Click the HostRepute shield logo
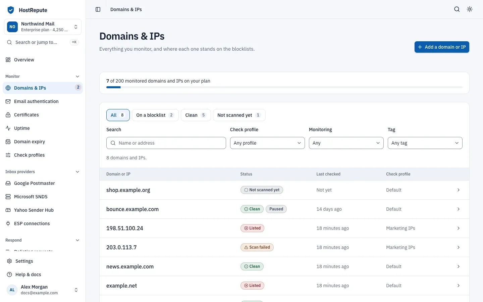 point(11,10)
